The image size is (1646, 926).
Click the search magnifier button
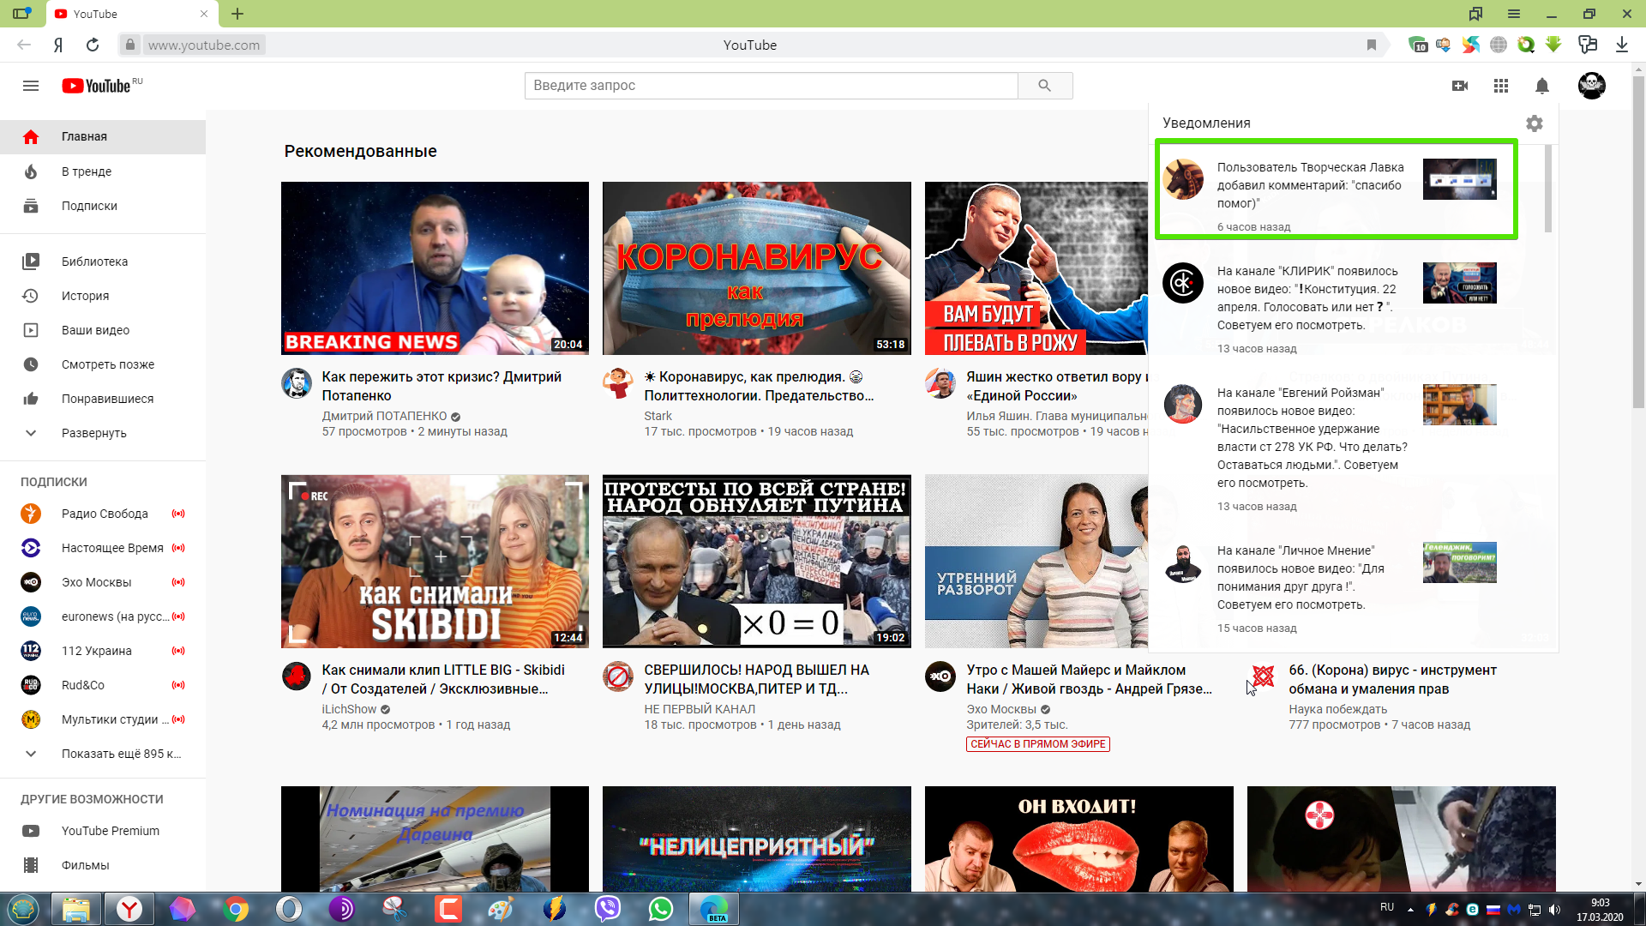coord(1044,86)
